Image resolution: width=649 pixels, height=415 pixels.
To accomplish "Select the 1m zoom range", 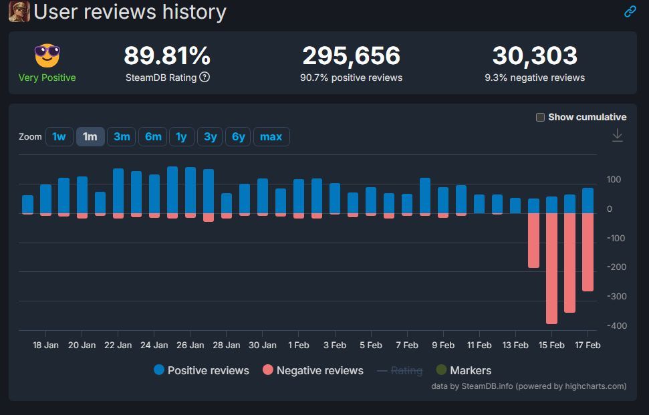I will (x=90, y=136).
